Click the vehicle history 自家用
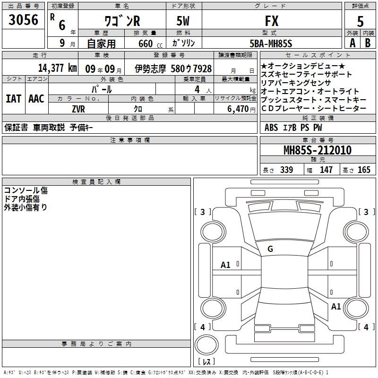The height and width of the screenshot is (378, 378). (101, 43)
